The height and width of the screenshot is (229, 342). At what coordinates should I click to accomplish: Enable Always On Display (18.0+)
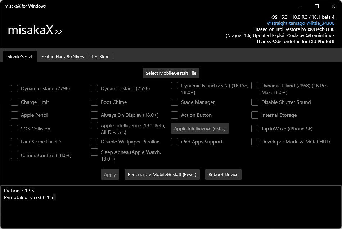point(94,115)
